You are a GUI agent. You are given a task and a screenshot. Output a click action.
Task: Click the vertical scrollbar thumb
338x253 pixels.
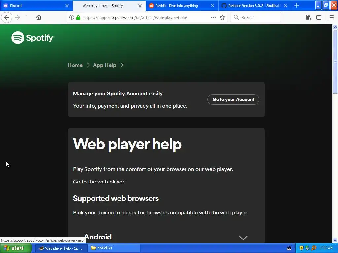[x=335, y=62]
